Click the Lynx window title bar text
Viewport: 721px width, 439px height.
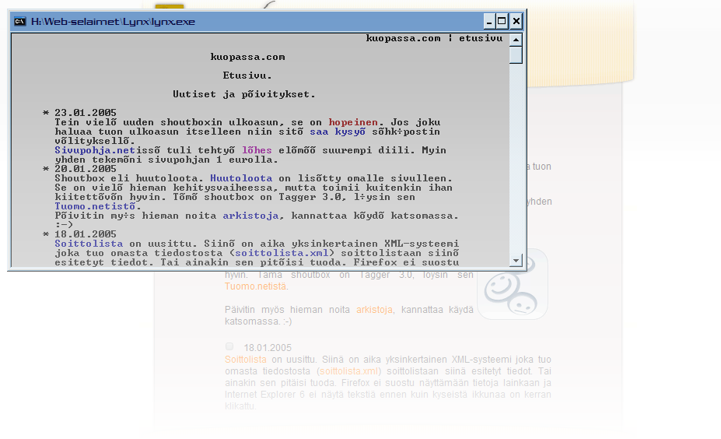pos(113,22)
